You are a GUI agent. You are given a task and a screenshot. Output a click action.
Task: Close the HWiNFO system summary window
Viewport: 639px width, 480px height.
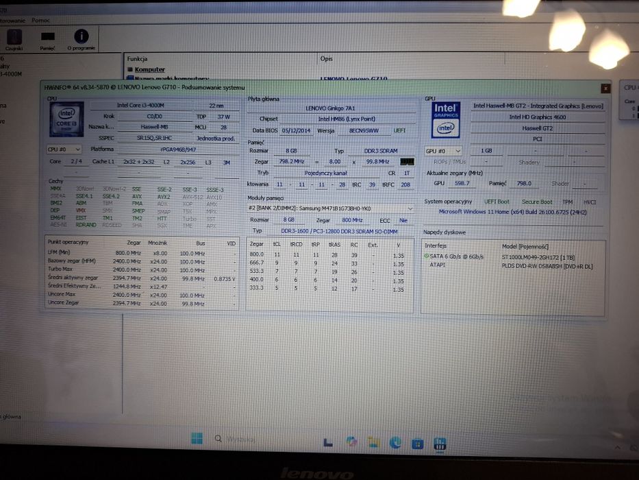coord(605,88)
